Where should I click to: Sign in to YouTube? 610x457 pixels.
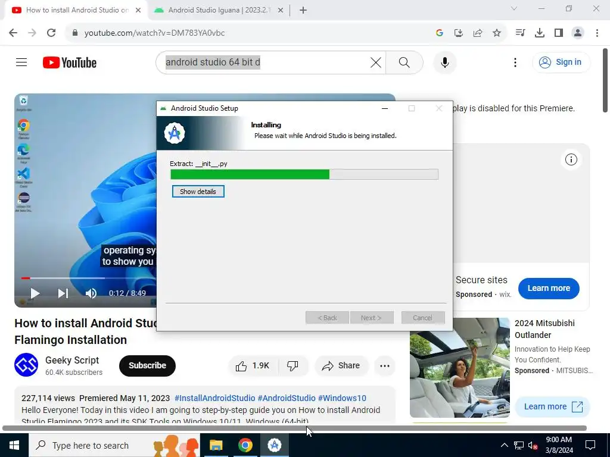[x=561, y=62]
